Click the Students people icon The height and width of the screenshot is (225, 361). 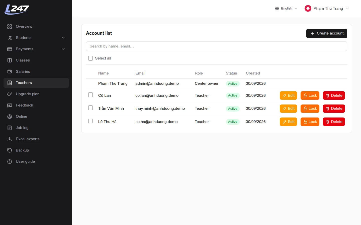pyautogui.click(x=10, y=38)
